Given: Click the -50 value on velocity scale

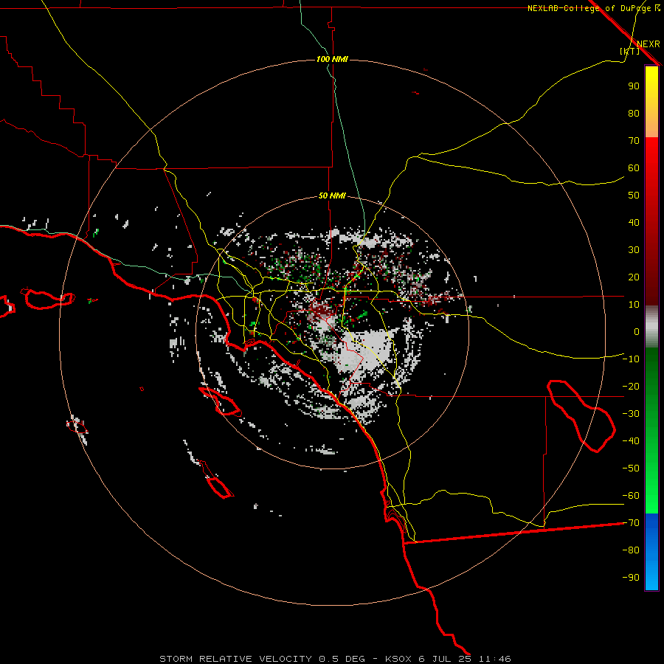Looking at the screenshot, I should (631, 468).
